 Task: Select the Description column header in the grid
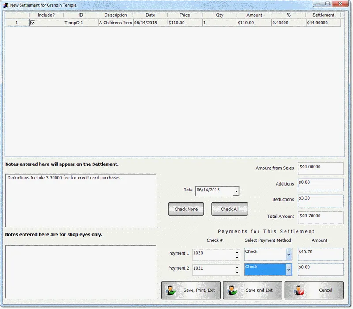tap(115, 15)
